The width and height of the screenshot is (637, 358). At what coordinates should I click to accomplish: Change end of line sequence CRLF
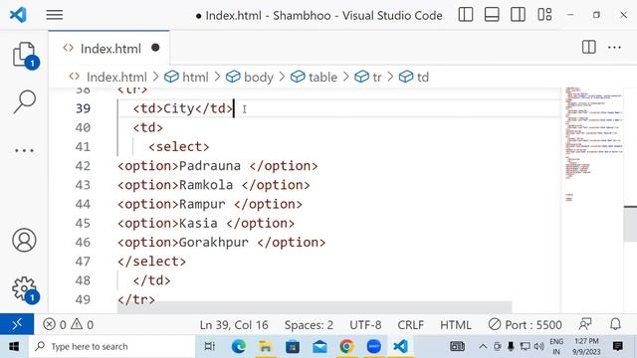pos(410,325)
